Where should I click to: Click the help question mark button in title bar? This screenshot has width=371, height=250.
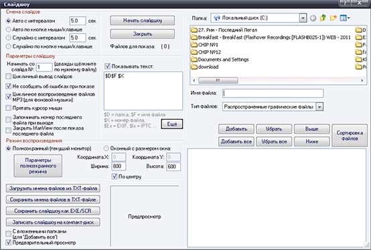pos(345,3)
